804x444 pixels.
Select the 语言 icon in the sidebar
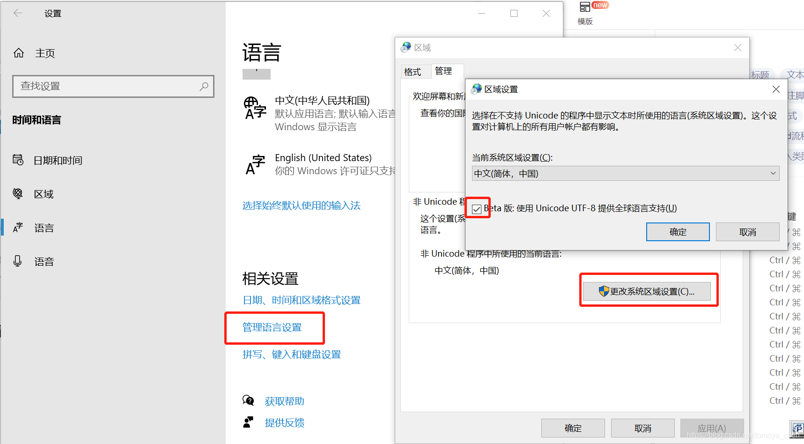coord(18,228)
